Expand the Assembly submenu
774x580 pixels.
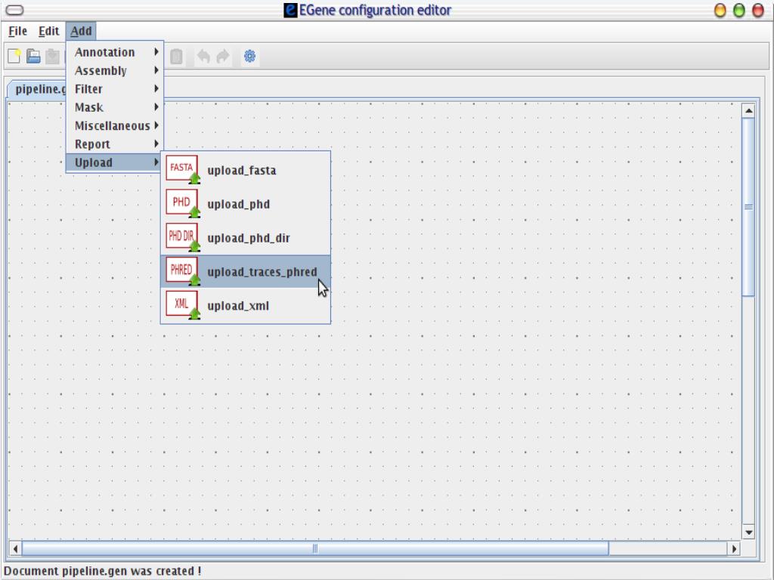coord(115,70)
